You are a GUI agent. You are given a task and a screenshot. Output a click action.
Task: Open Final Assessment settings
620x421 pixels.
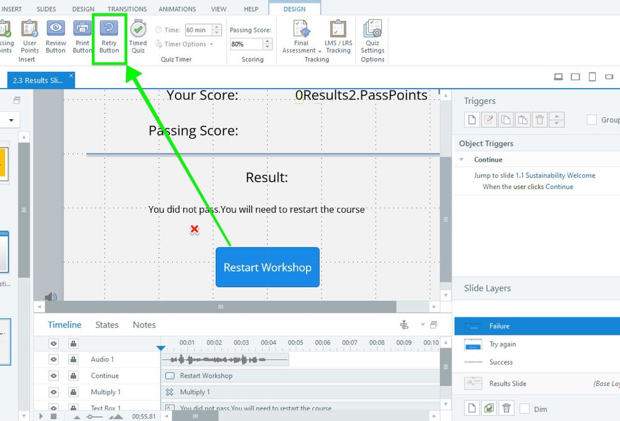[301, 37]
